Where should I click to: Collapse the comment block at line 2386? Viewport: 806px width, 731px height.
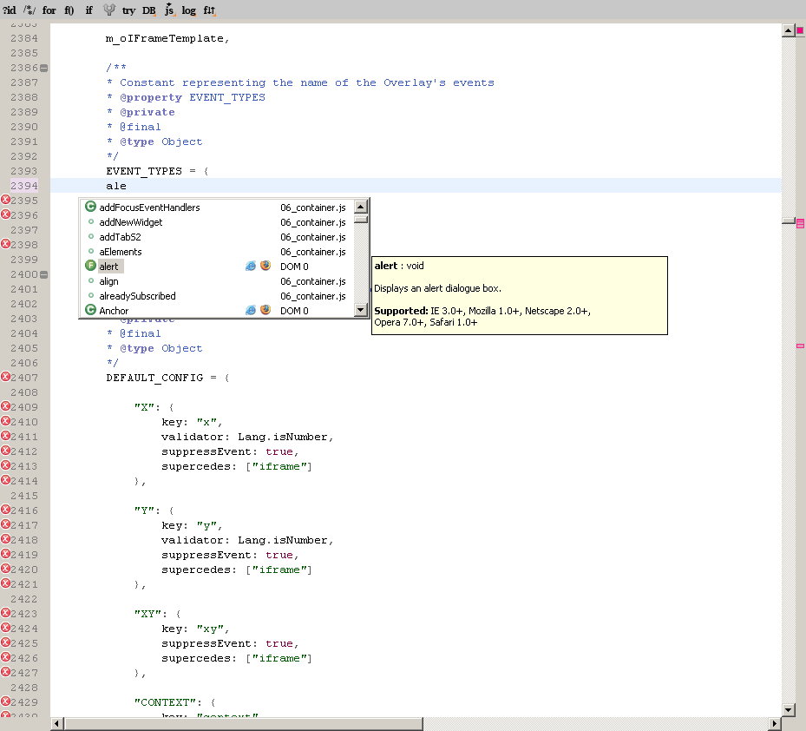[44, 68]
